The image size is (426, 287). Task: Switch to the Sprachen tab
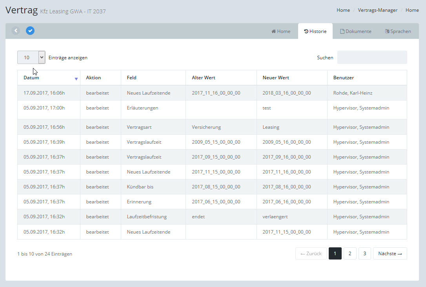(x=398, y=31)
